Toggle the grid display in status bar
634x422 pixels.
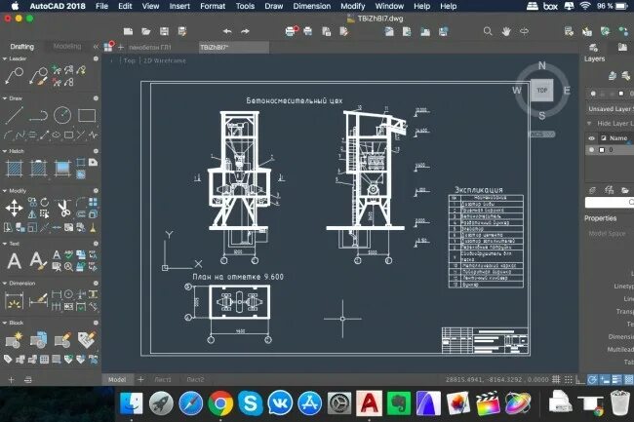coord(556,379)
